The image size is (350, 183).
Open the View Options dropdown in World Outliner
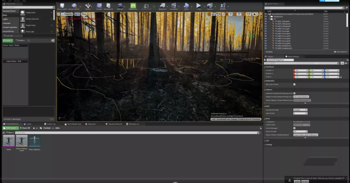[x=342, y=52]
